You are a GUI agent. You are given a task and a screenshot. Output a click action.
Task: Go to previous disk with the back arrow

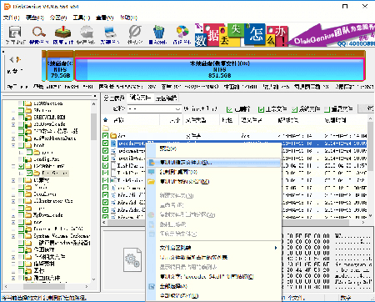click(12, 59)
